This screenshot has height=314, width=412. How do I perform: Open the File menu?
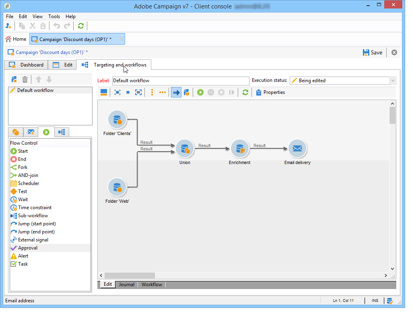10,16
